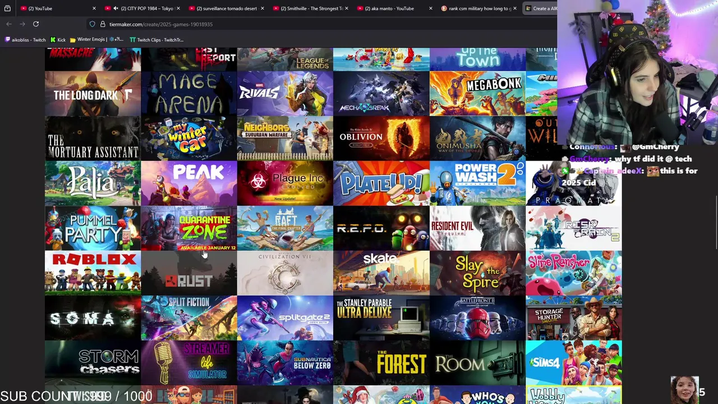Select the Slime Rancher tile
718x404 pixels.
574,273
